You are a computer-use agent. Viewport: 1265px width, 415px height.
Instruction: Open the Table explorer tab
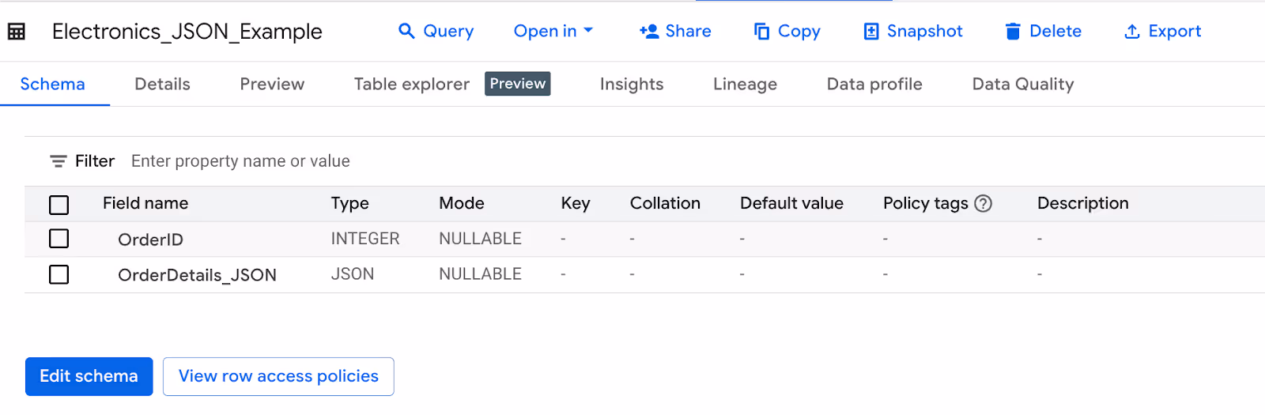[x=411, y=84]
